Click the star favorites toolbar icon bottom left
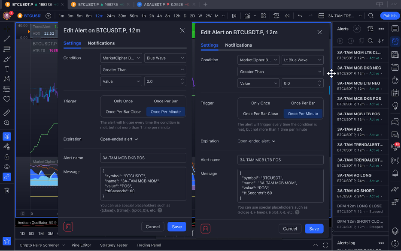 7,241
